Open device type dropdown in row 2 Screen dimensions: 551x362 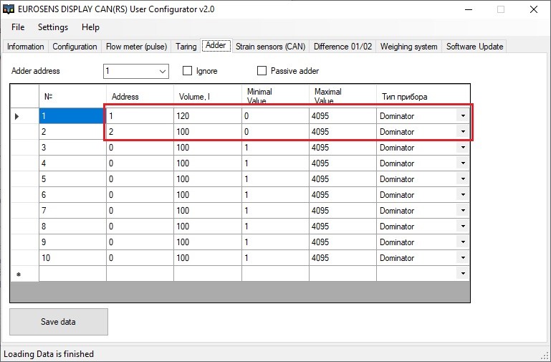463,132
